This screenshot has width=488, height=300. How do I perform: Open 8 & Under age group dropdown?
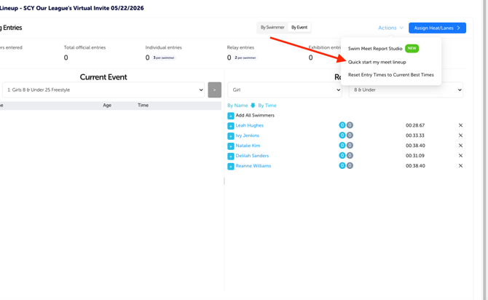click(x=406, y=90)
